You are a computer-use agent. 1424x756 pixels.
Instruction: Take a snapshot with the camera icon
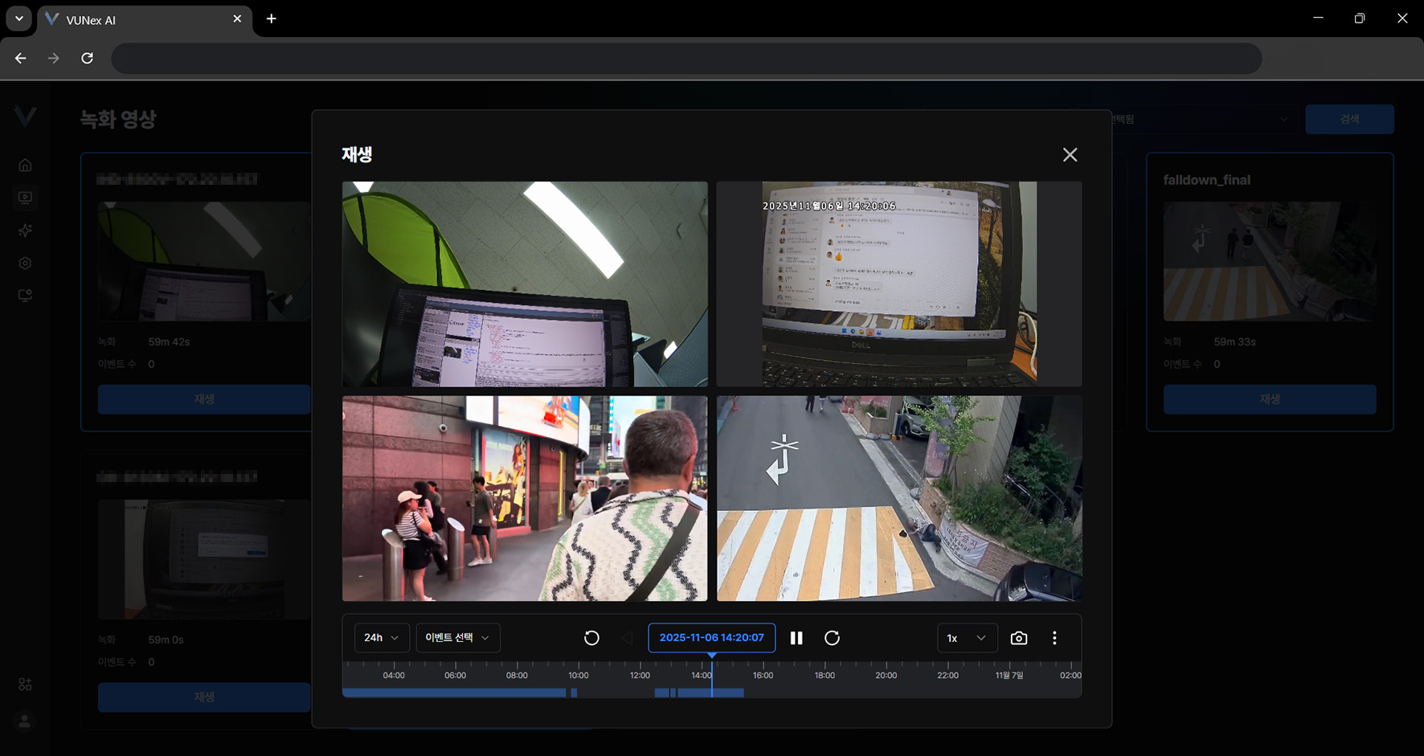(x=1019, y=638)
